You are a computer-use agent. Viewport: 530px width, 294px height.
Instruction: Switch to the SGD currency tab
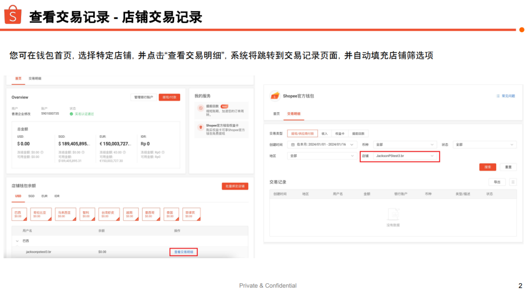[x=31, y=196]
